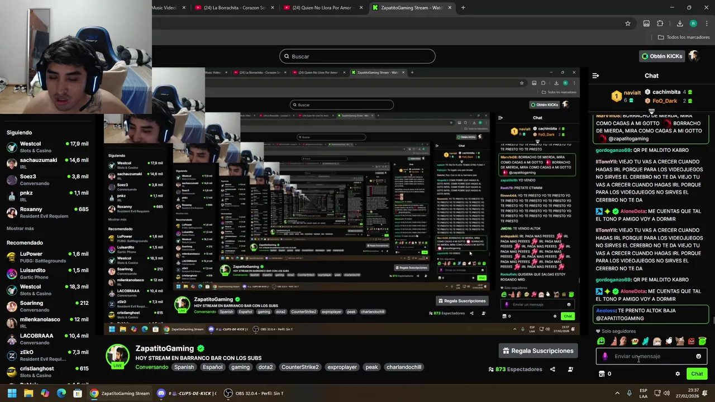Select the CounterStrike2 tag
This screenshot has width=715, height=402.
pyautogui.click(x=300, y=367)
